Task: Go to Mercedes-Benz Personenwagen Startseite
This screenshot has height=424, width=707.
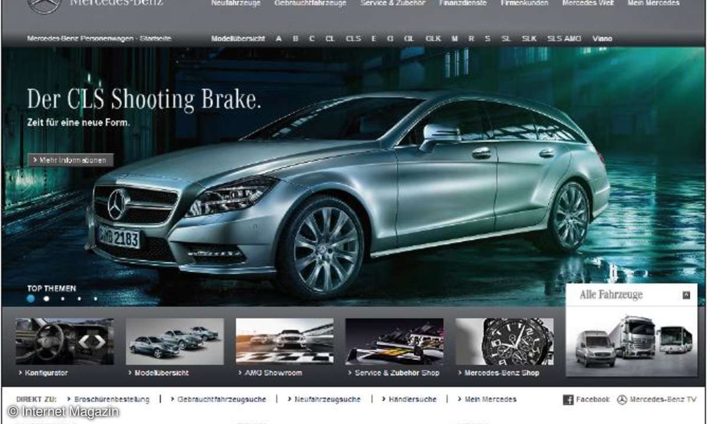Action: point(99,39)
